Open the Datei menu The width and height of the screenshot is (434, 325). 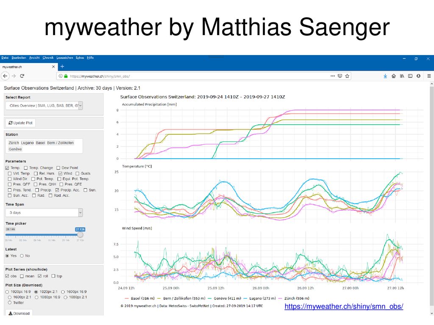pos(5,58)
